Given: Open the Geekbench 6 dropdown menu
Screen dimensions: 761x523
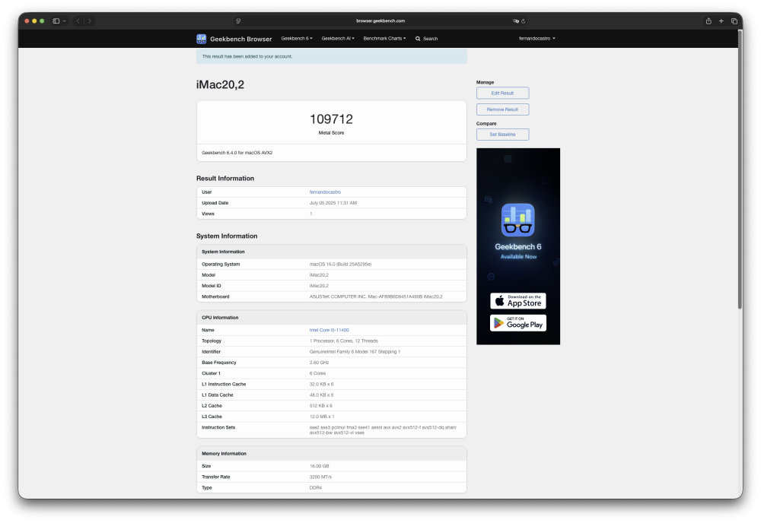Looking at the screenshot, I should tap(297, 38).
